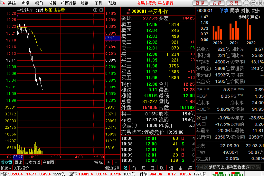Click the app logo icon beside 系统
Screen dimensions: 264x176
[x=3, y=3]
